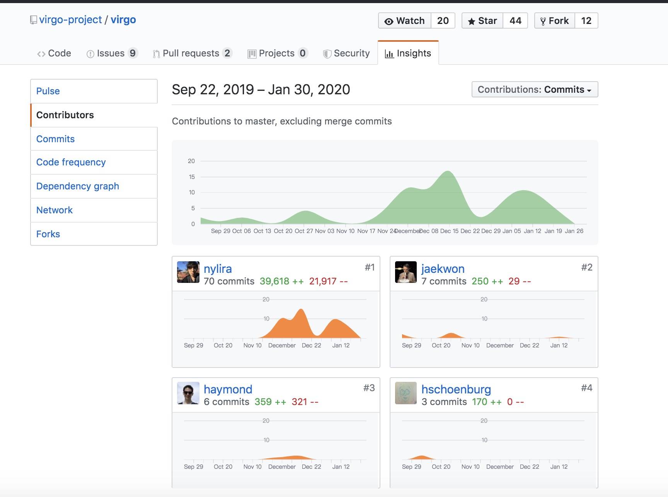Click the Issues count badge 9
Image resolution: width=668 pixels, height=497 pixels.
(x=133, y=53)
